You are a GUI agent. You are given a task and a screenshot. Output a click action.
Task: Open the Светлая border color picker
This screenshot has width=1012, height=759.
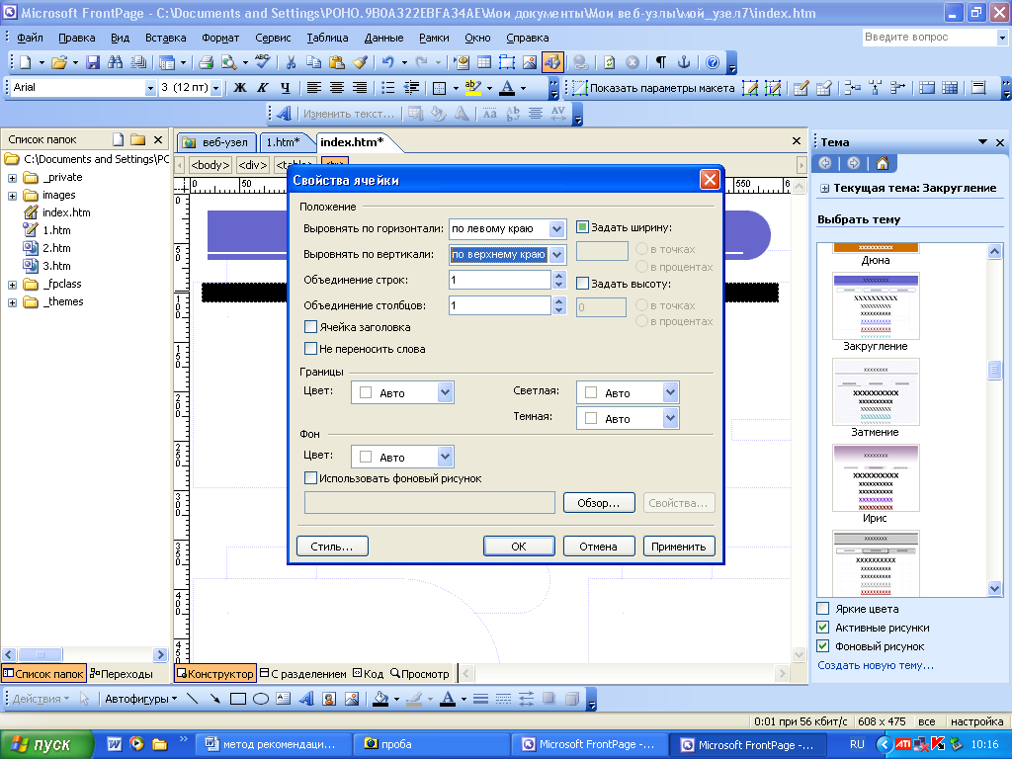click(x=628, y=392)
